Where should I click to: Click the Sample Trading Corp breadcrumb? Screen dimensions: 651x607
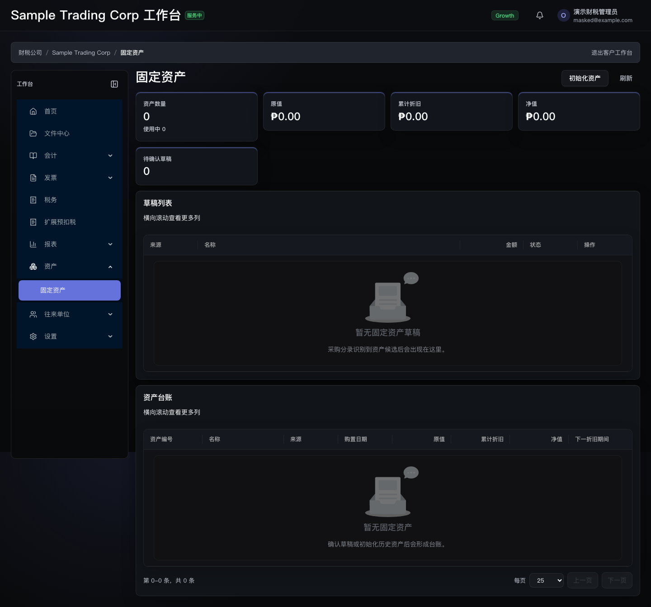(81, 52)
